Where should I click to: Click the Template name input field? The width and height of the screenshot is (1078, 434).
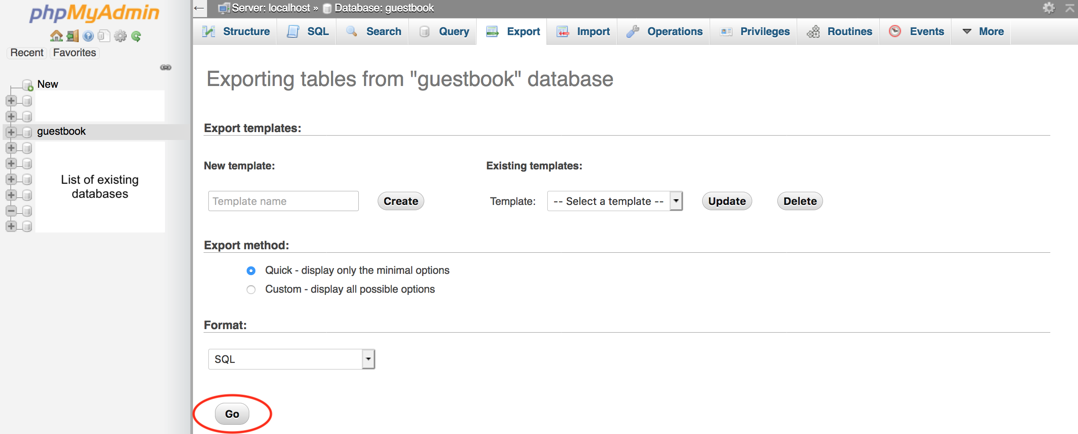283,201
